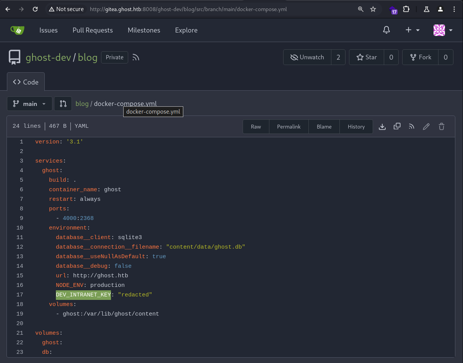The width and height of the screenshot is (463, 363).
Task: Open the file Permalink
Action: pyautogui.click(x=289, y=127)
